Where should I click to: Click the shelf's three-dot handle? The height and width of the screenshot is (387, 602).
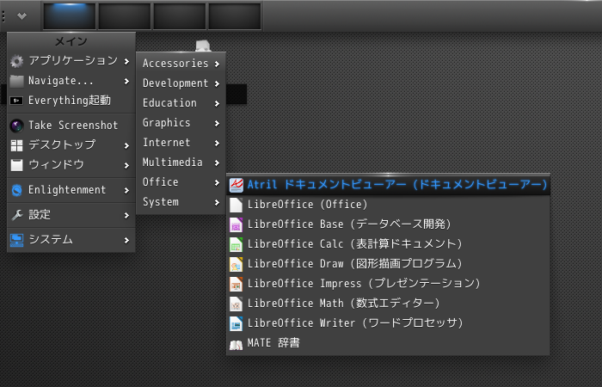(x=3, y=16)
